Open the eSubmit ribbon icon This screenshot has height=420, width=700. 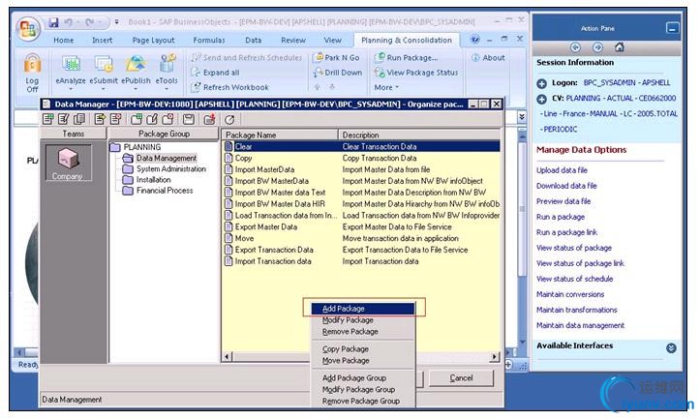point(104,64)
